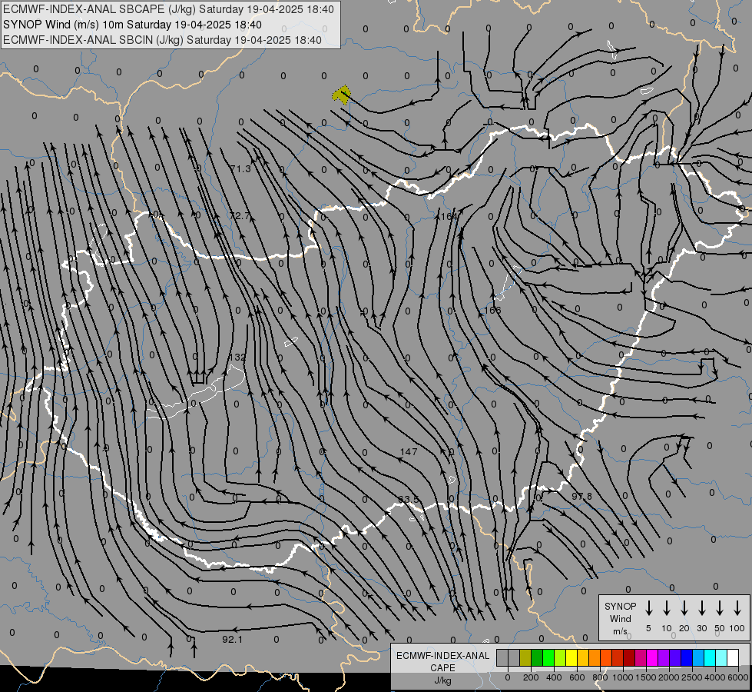Click the 30 speed label in the wind legend

[701, 628]
